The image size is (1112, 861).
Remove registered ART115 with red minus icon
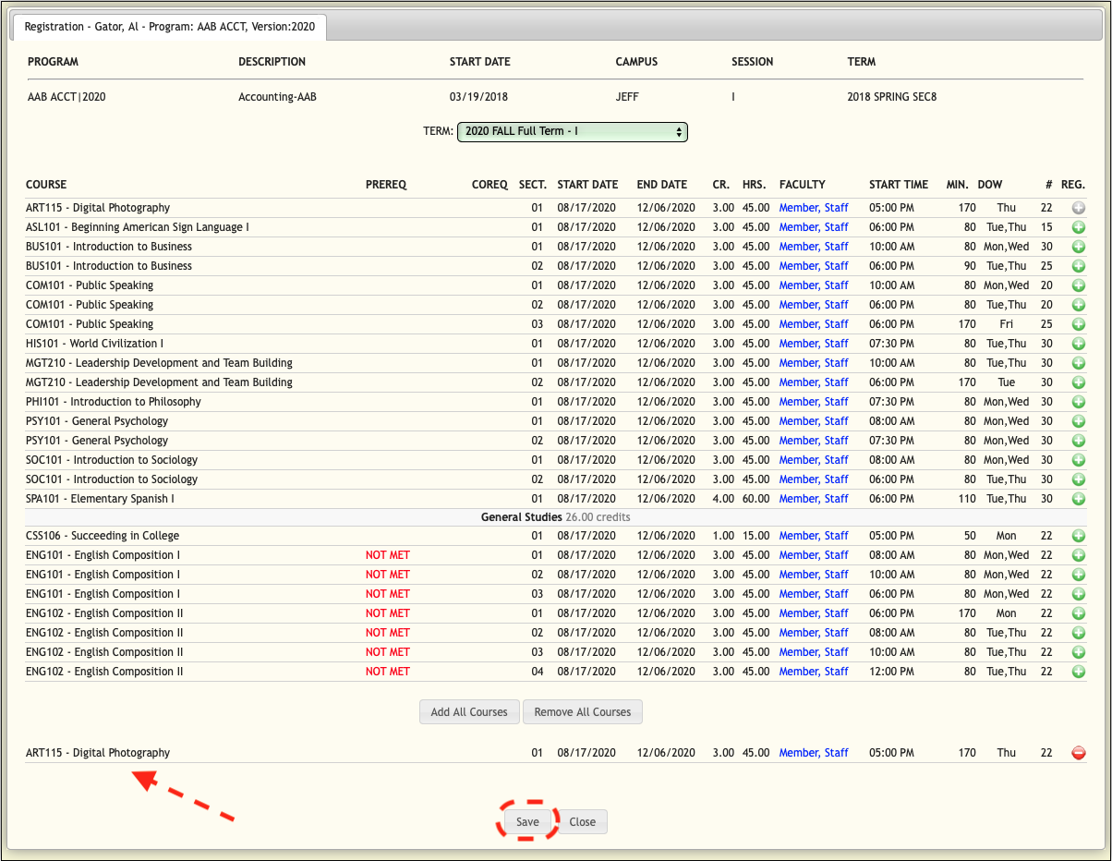pyautogui.click(x=1078, y=753)
